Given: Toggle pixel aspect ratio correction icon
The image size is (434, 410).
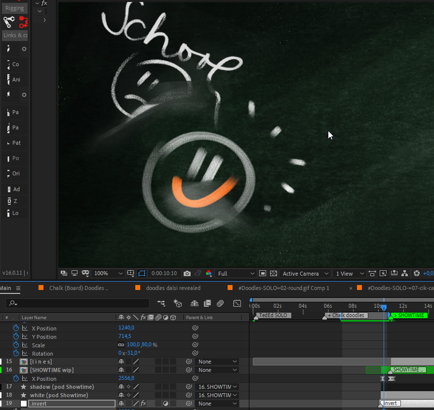Looking at the screenshot, I should point(372,274).
